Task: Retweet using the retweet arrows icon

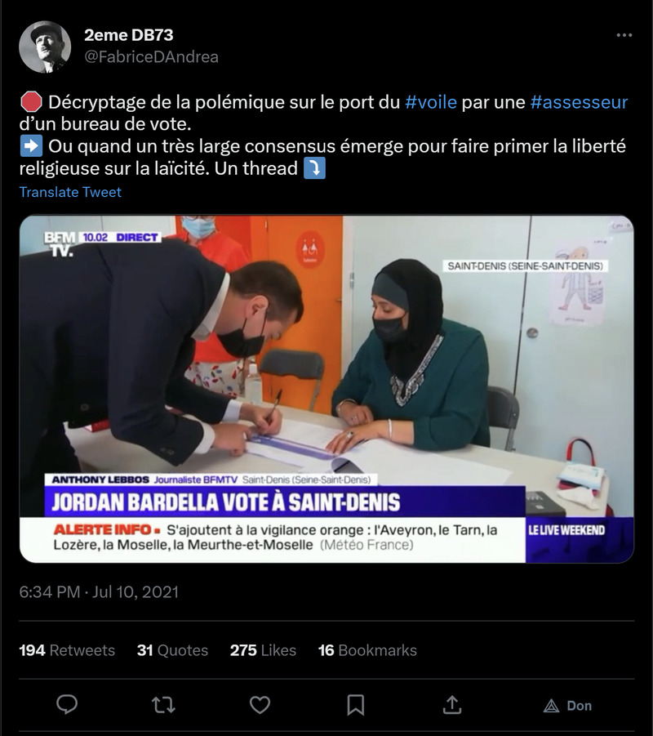Action: (164, 705)
